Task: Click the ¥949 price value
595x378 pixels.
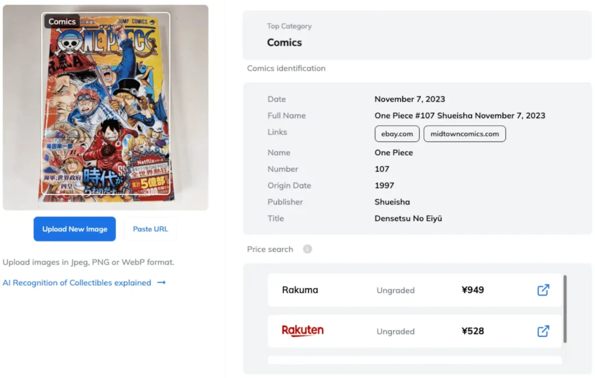Action: click(472, 290)
